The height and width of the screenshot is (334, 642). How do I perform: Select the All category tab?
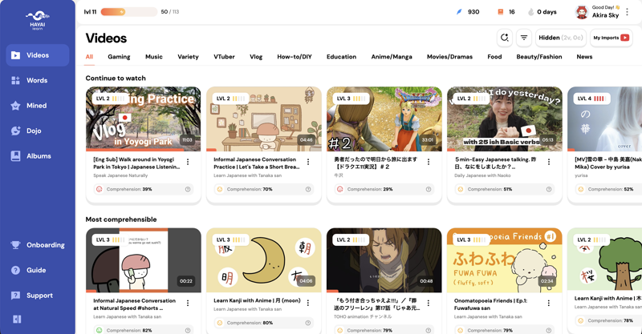89,57
